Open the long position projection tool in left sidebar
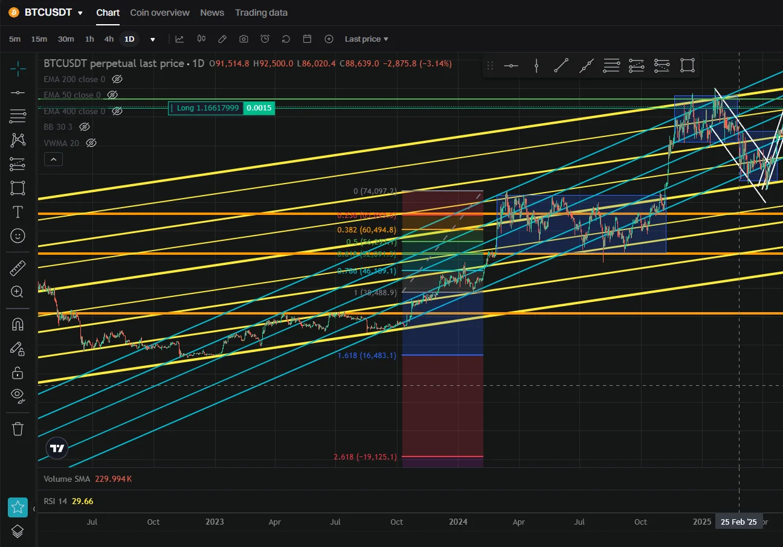 [x=18, y=164]
